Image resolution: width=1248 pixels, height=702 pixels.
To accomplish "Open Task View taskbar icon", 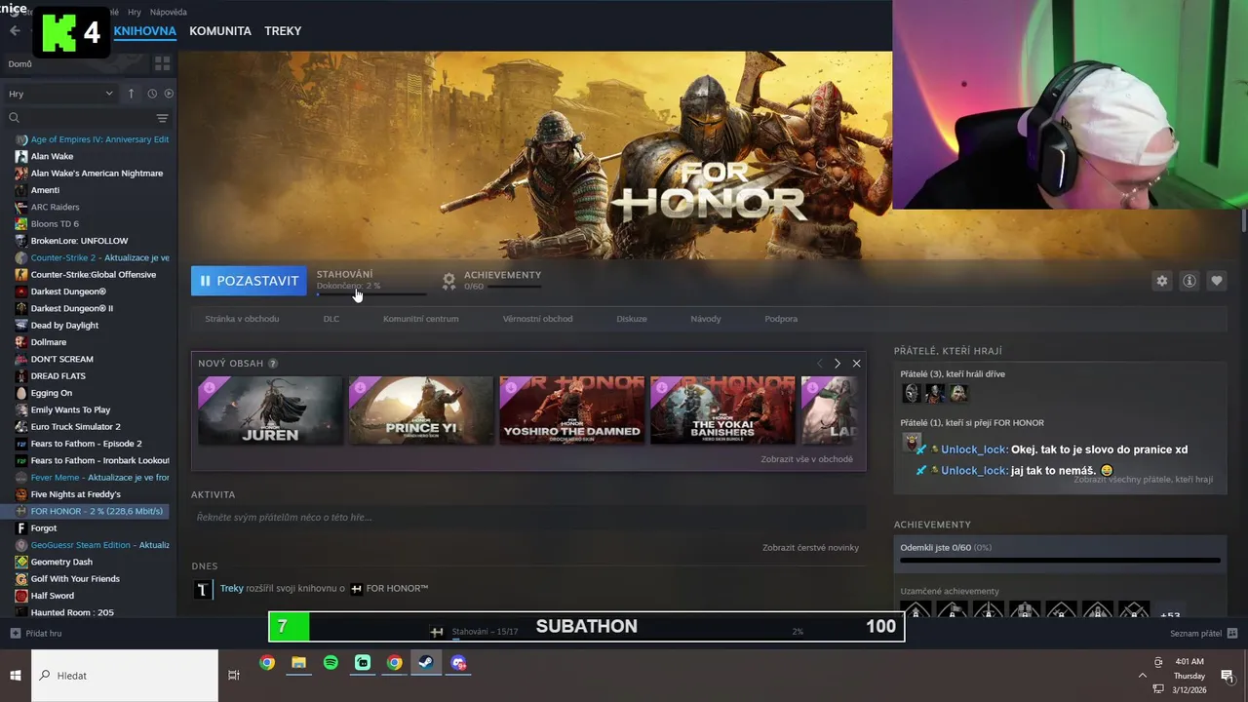I will [x=234, y=676].
